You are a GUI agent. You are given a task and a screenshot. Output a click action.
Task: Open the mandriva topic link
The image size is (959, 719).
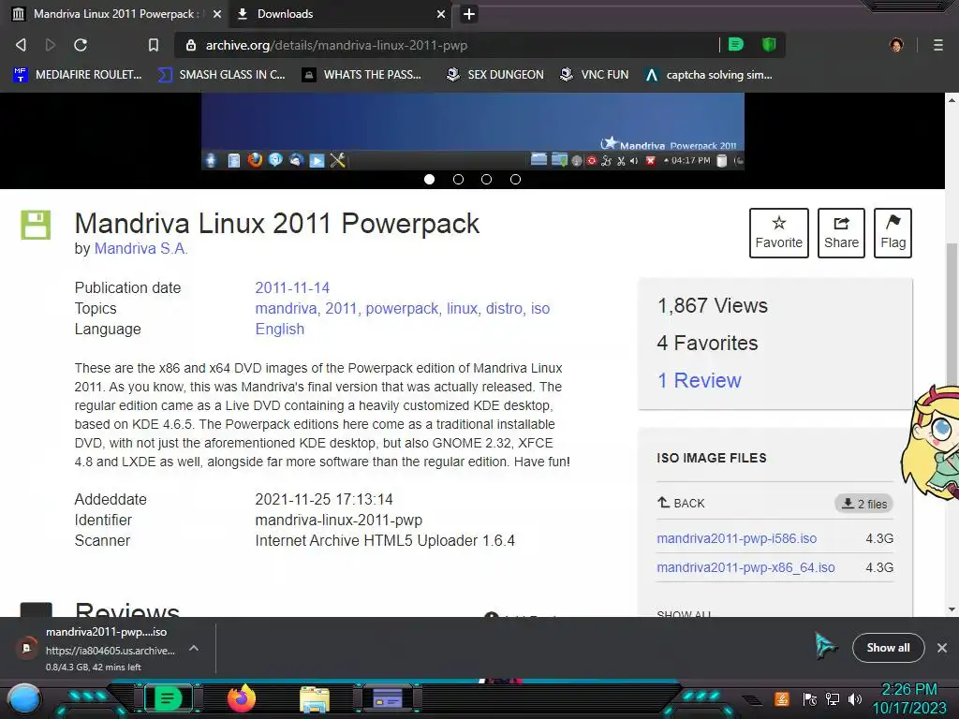(x=286, y=308)
